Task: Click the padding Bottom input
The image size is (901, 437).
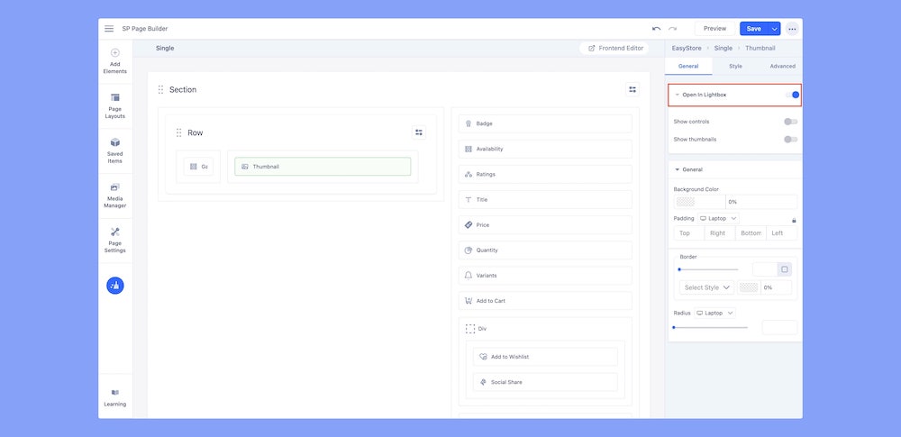Action: tap(751, 232)
